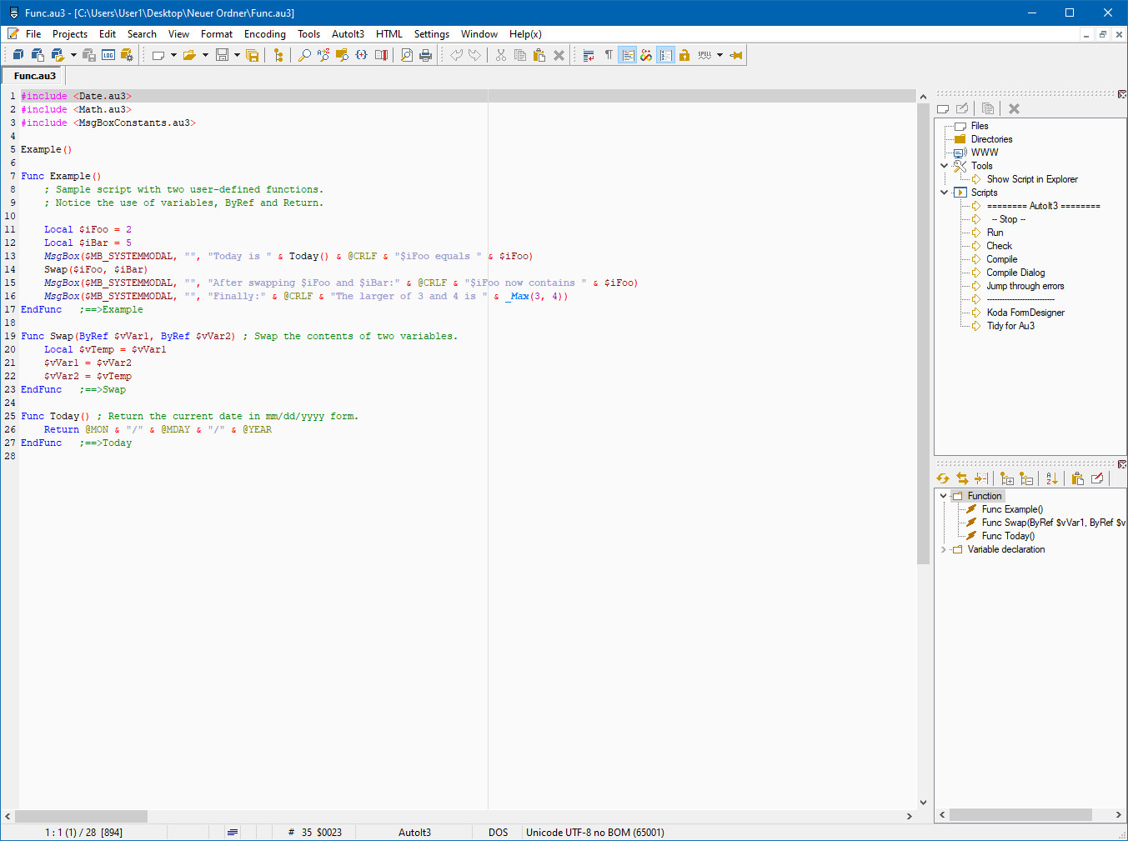The width and height of the screenshot is (1128, 841).
Task: Toggle the read-only lock icon
Action: [x=684, y=55]
